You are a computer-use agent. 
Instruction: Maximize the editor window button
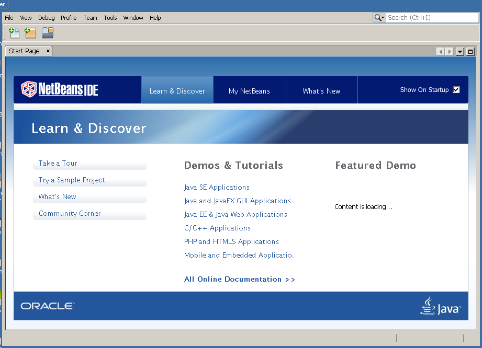pos(470,52)
